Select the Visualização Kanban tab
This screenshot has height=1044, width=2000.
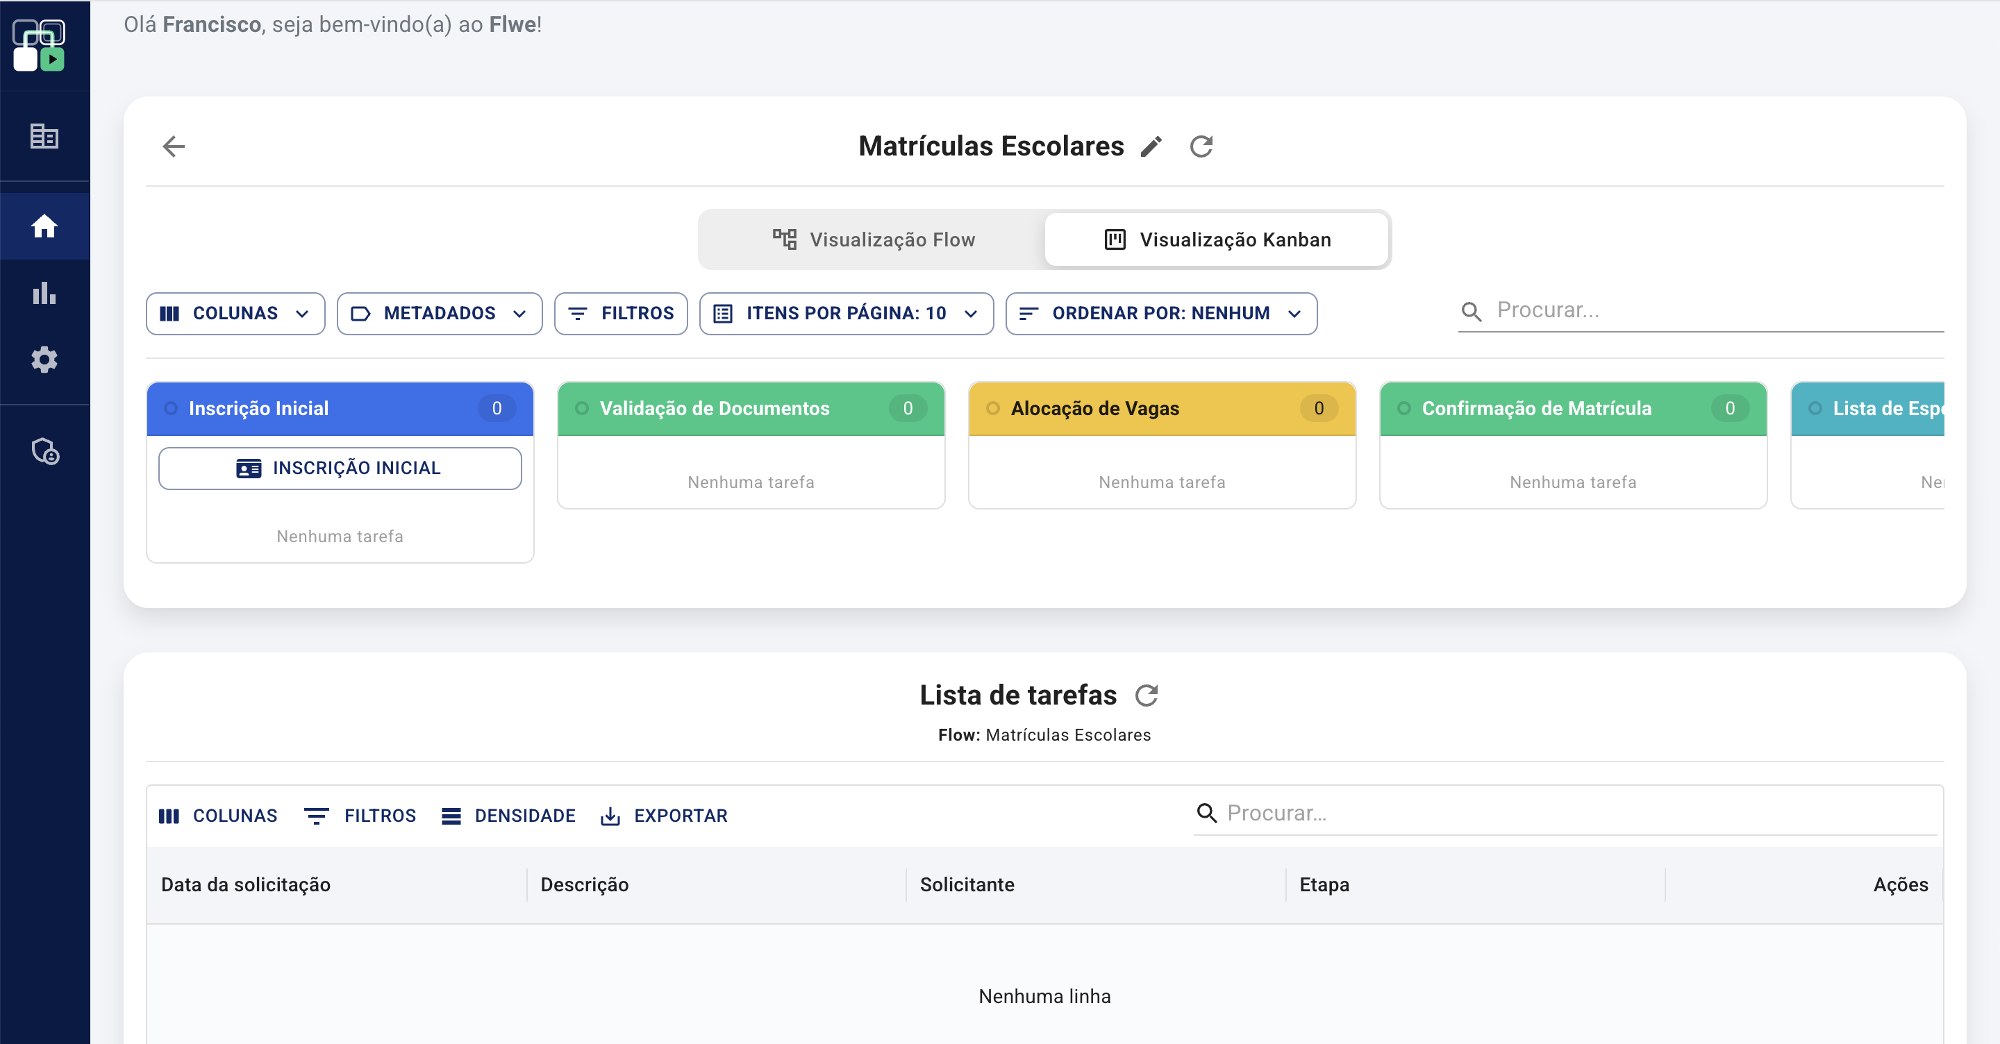point(1217,239)
